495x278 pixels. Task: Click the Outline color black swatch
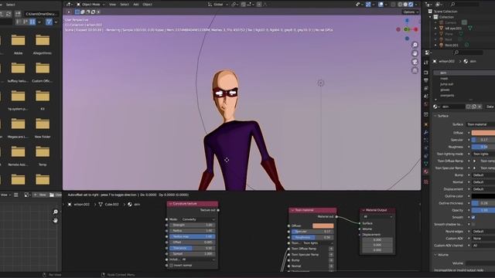click(x=483, y=196)
